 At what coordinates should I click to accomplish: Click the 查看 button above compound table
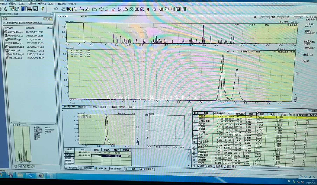click(x=312, y=110)
